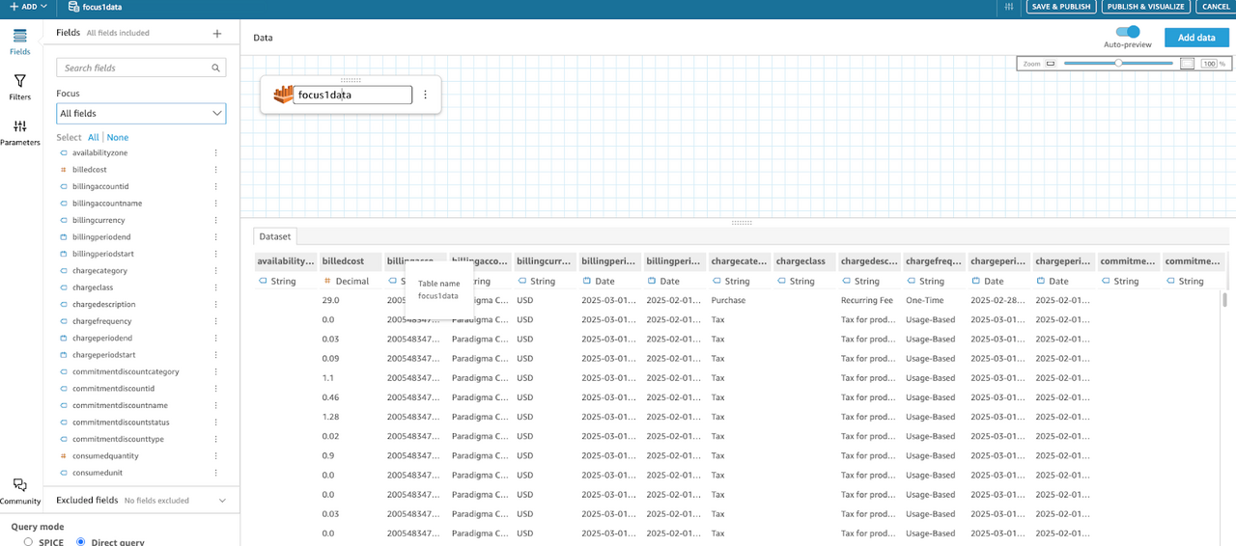Image resolution: width=1236 pixels, height=546 pixels.
Task: Click the fit-to-screen zoom icon
Action: (1187, 64)
